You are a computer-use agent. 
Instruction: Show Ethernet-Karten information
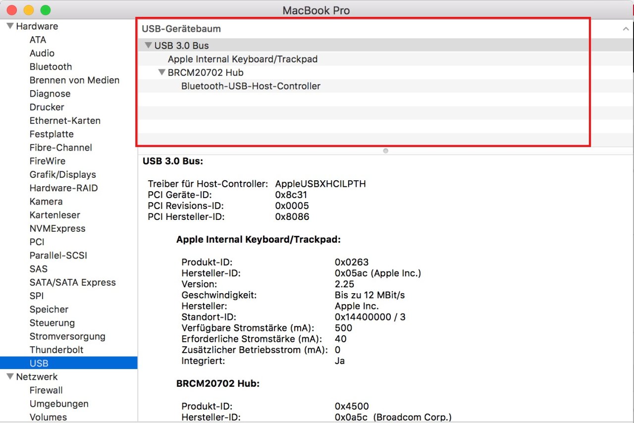65,120
